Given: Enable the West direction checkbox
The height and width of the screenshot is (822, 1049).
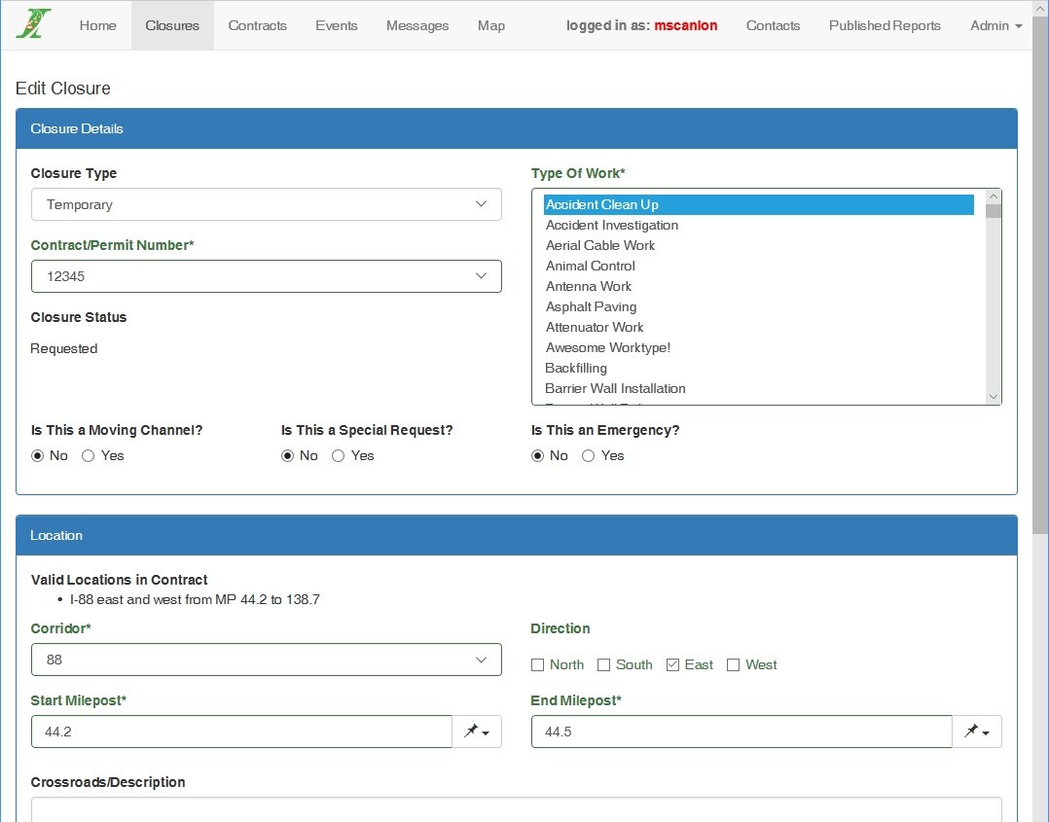Looking at the screenshot, I should click(734, 665).
